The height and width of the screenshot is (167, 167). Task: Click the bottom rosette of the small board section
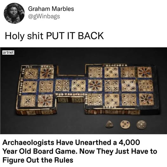click(x=45, y=101)
